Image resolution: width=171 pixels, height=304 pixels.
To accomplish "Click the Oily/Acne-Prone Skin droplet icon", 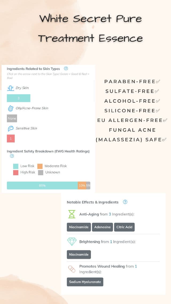I will coord(10,108).
